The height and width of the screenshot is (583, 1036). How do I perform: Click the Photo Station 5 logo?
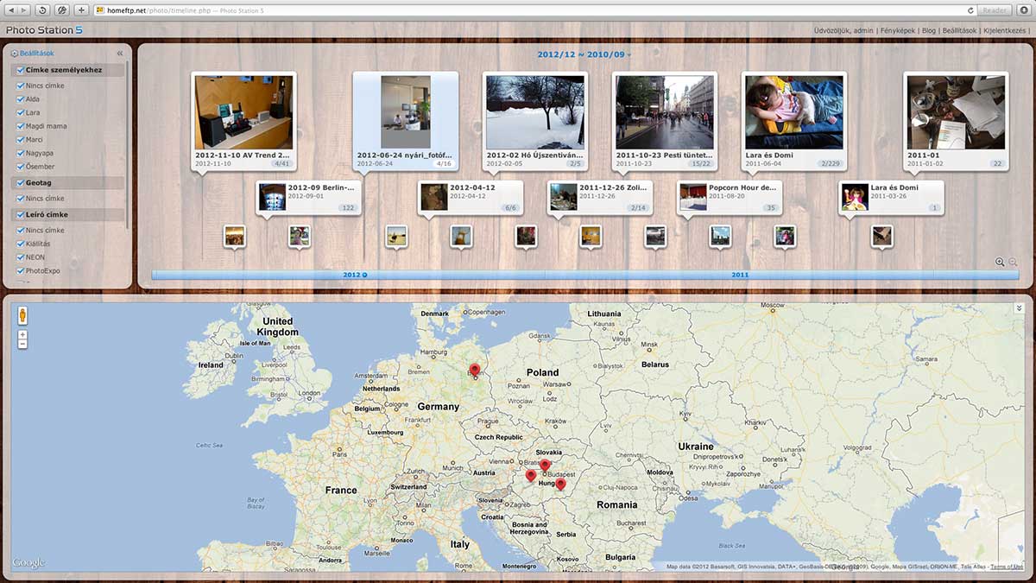point(44,30)
